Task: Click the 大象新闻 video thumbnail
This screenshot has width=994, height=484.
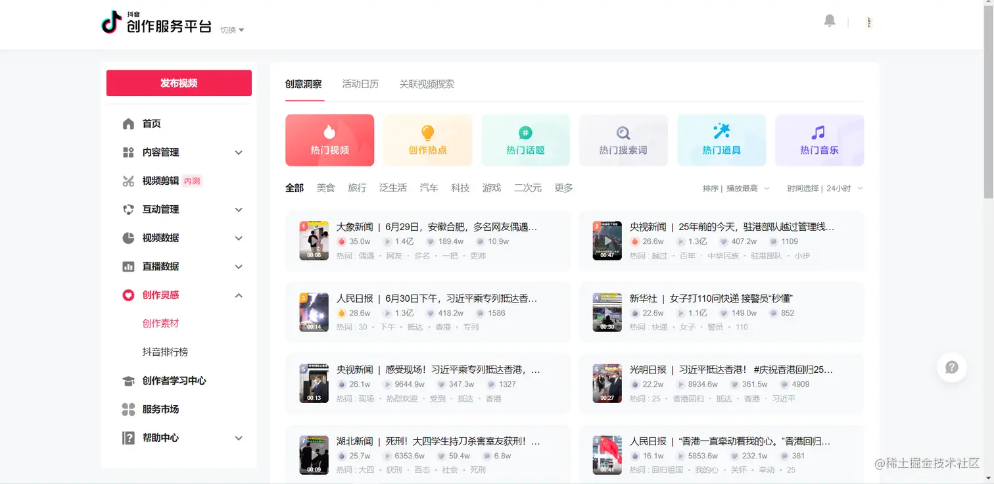Action: (314, 240)
